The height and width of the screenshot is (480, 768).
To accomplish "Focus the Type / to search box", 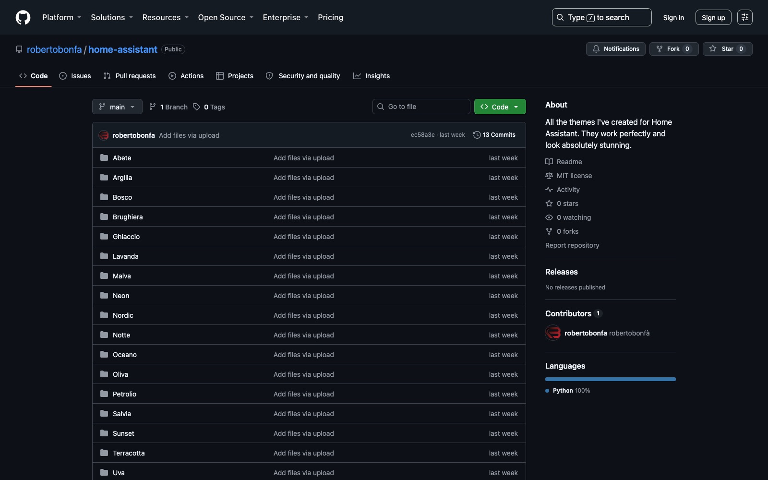I will click(x=602, y=17).
